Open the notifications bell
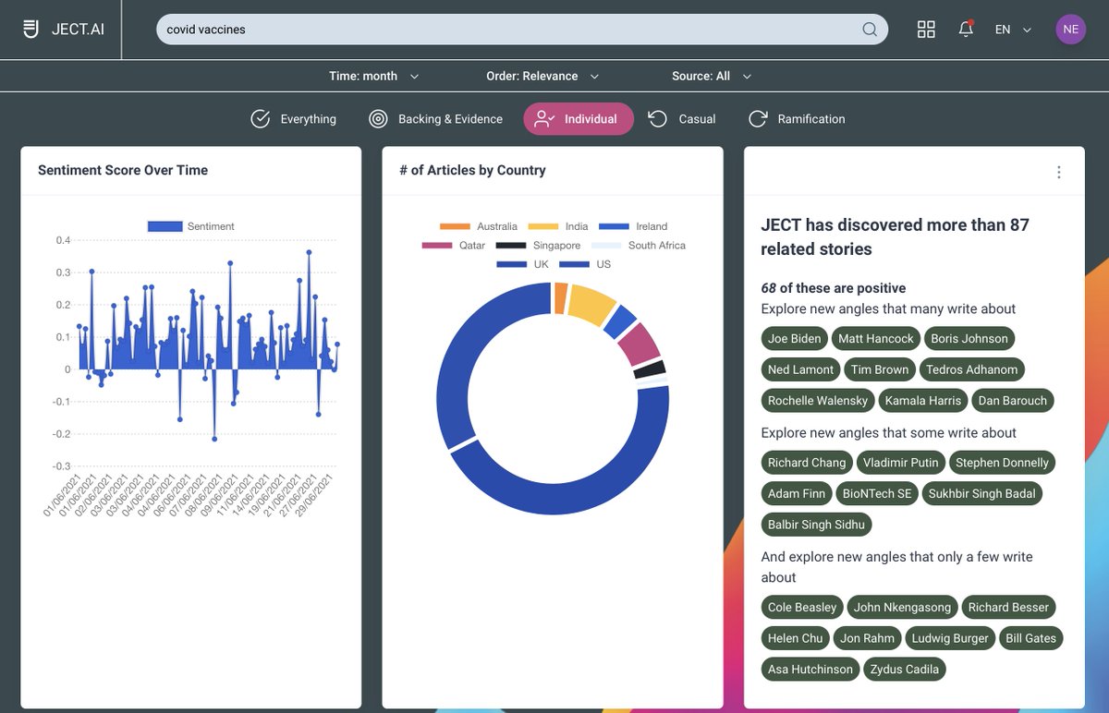This screenshot has width=1109, height=713. click(x=966, y=29)
